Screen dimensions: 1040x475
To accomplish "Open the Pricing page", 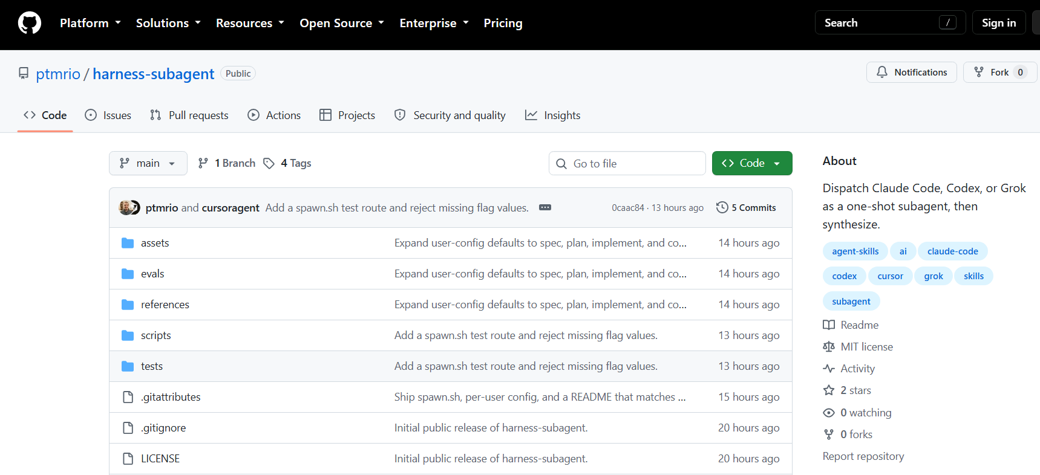I will (x=503, y=23).
